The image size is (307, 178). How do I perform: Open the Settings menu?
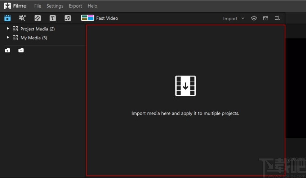pyautogui.click(x=55, y=6)
